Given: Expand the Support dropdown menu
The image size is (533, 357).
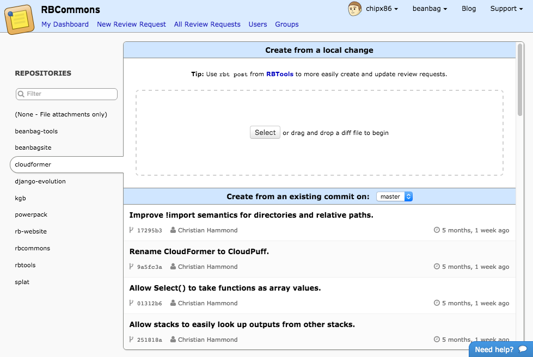Looking at the screenshot, I should (506, 9).
